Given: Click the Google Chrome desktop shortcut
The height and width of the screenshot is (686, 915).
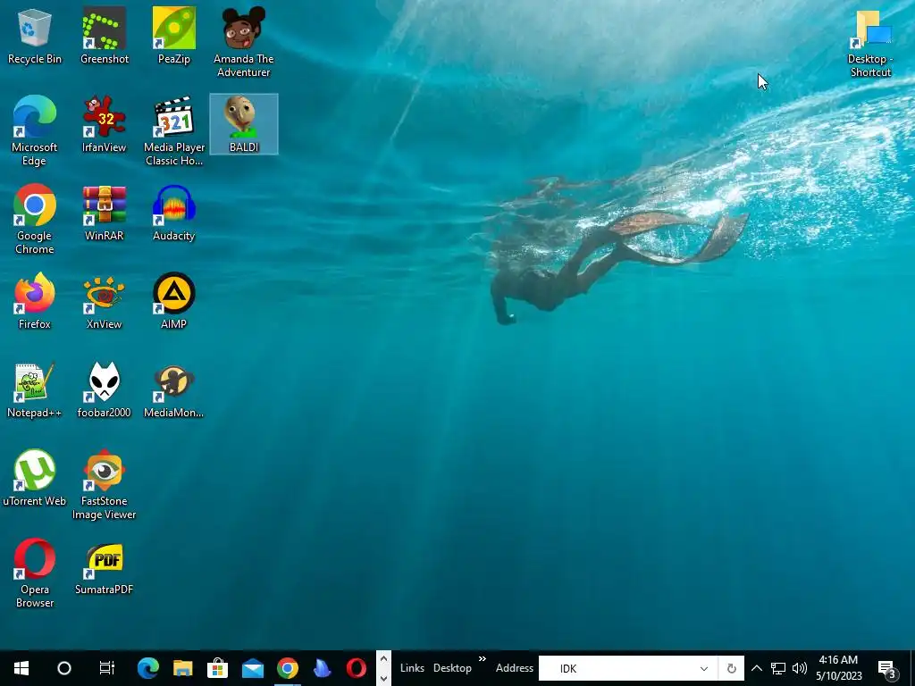Looking at the screenshot, I should (35, 220).
